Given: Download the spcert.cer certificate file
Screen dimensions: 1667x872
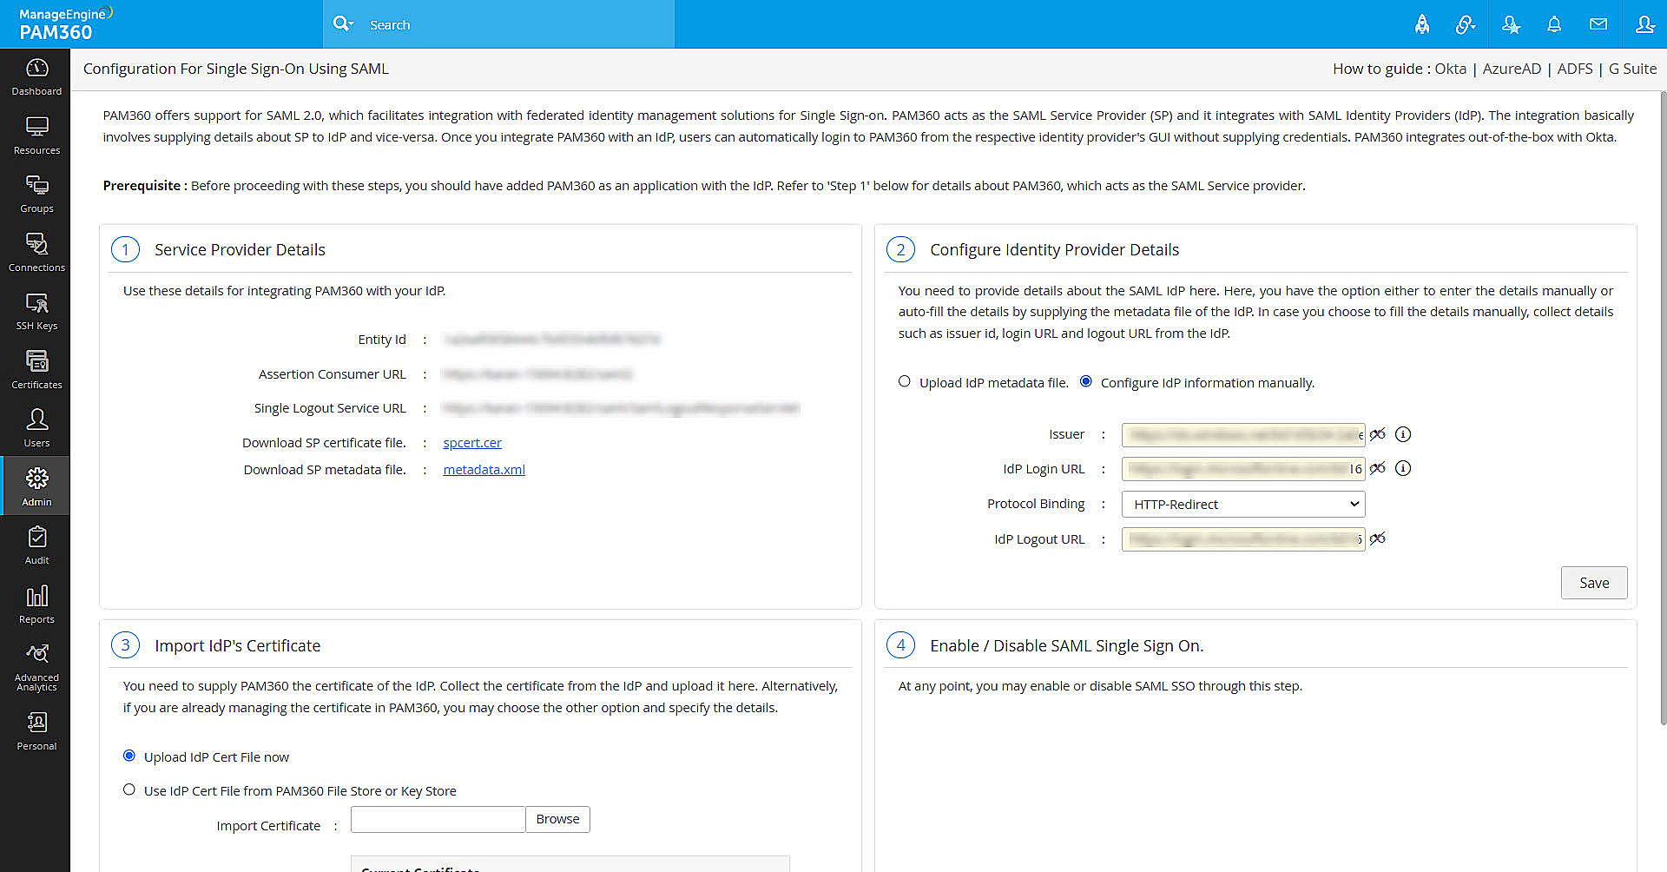Looking at the screenshot, I should pyautogui.click(x=472, y=443).
